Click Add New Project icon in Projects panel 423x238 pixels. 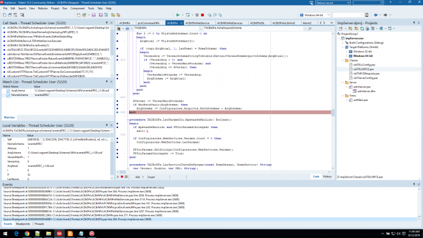click(350, 28)
